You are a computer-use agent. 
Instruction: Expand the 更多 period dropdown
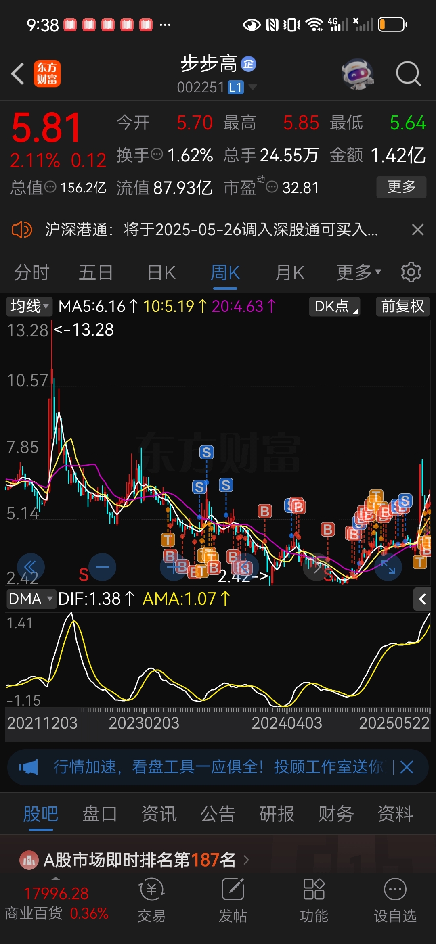click(x=359, y=273)
